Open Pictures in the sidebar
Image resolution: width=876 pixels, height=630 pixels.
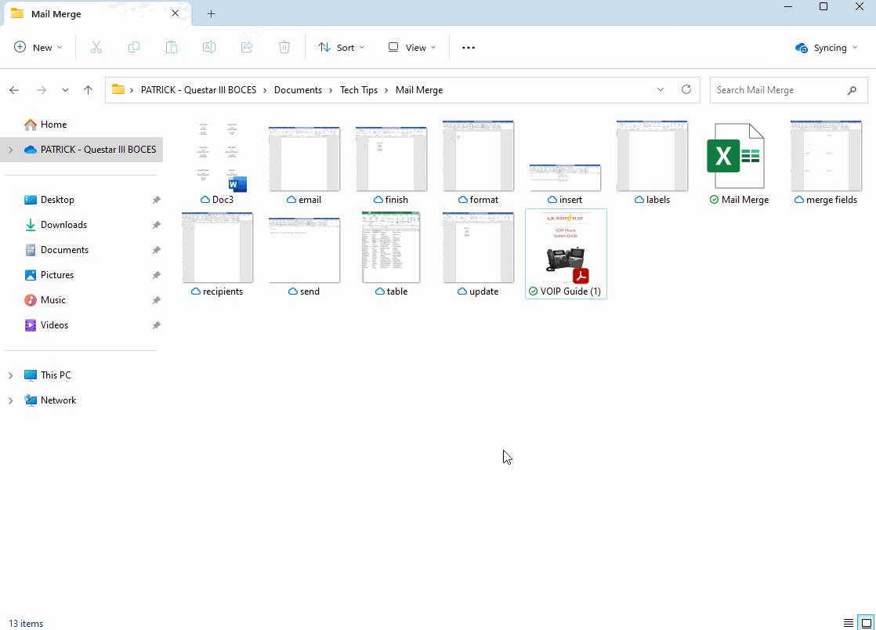click(x=57, y=275)
